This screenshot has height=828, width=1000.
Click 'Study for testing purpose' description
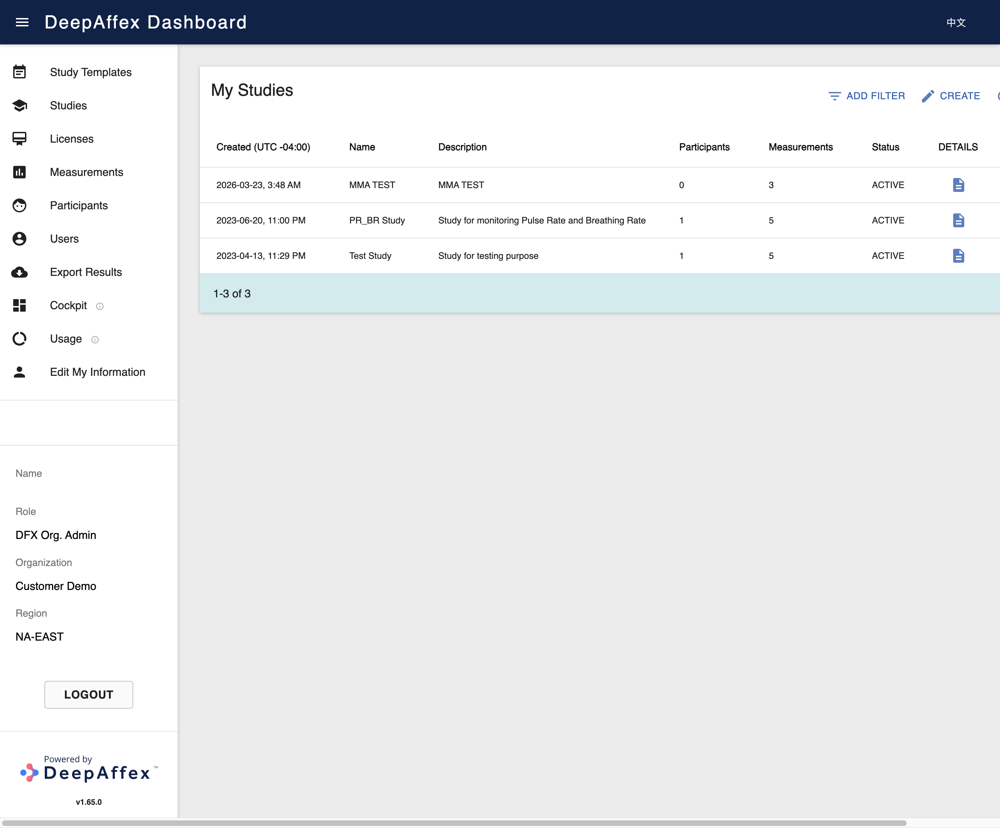click(488, 256)
